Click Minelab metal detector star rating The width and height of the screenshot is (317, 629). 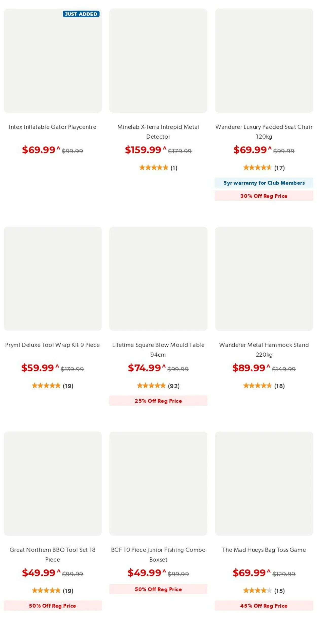(154, 168)
